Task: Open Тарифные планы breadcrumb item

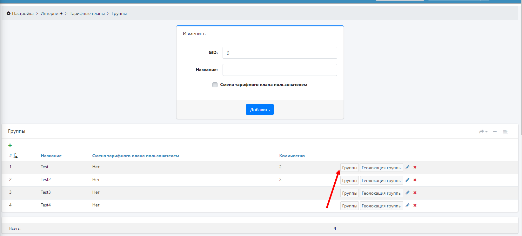Action: coord(87,13)
